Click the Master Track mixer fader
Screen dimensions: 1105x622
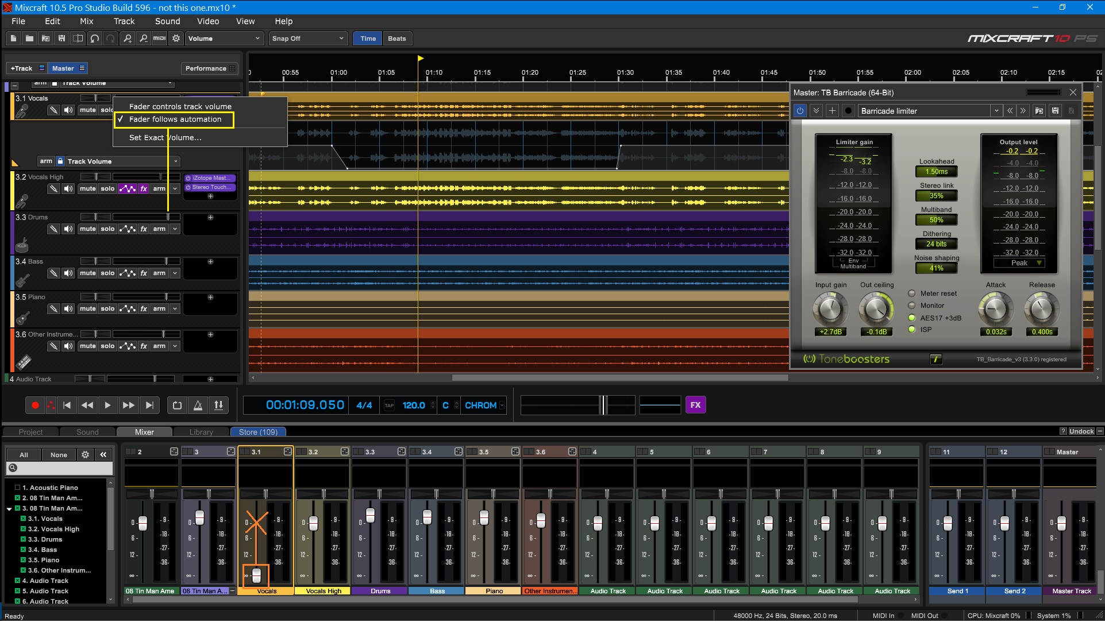(x=1061, y=523)
